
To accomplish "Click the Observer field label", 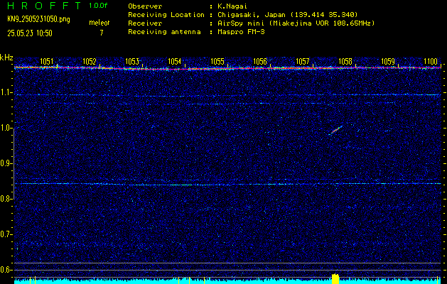I will (145, 6).
